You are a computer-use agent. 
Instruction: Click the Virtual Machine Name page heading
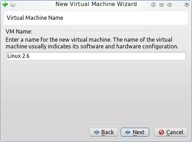point(35,18)
